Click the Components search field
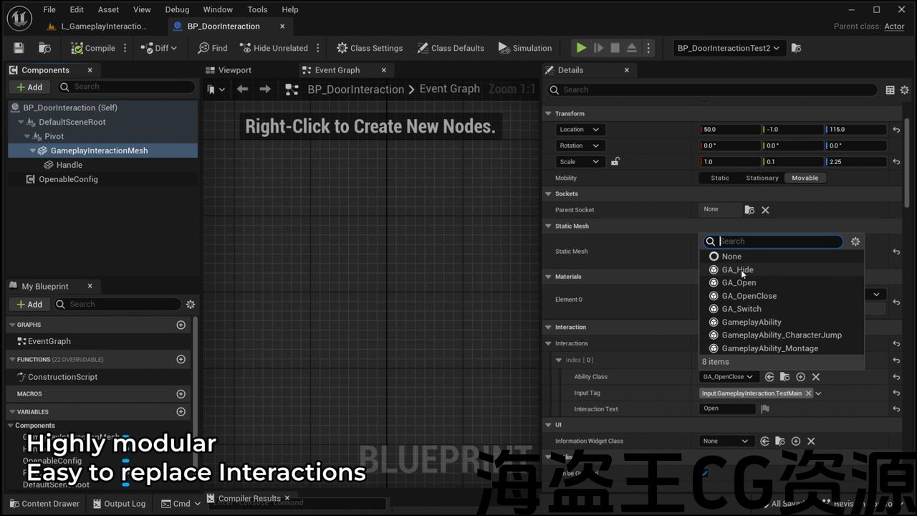 click(125, 87)
